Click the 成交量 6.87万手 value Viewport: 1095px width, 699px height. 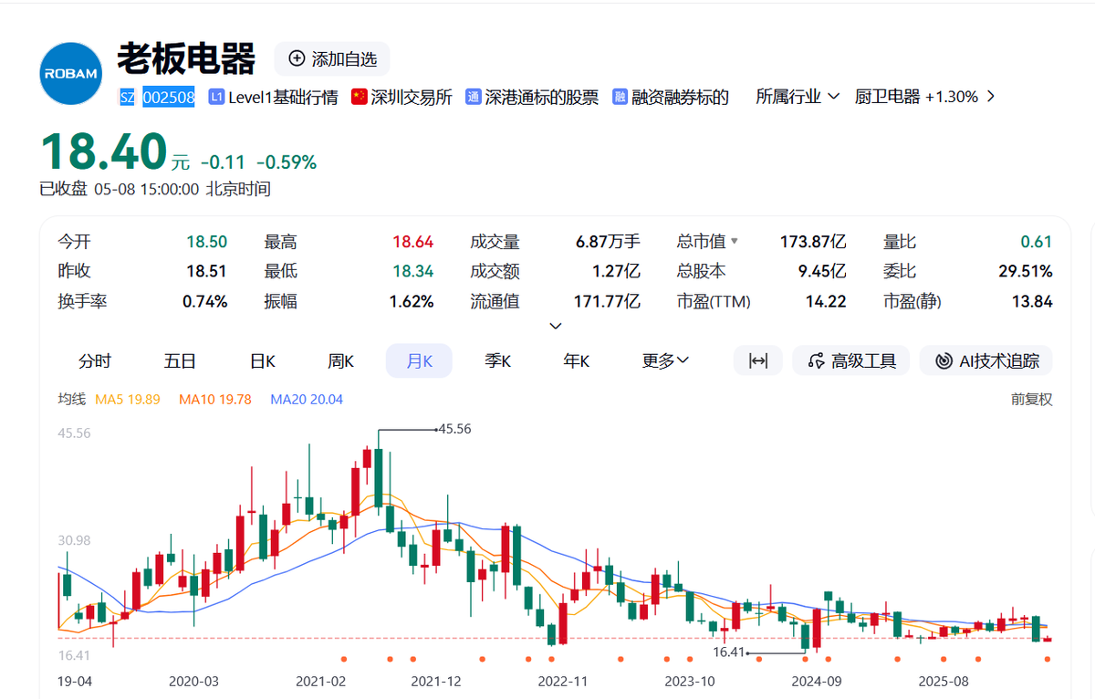608,242
